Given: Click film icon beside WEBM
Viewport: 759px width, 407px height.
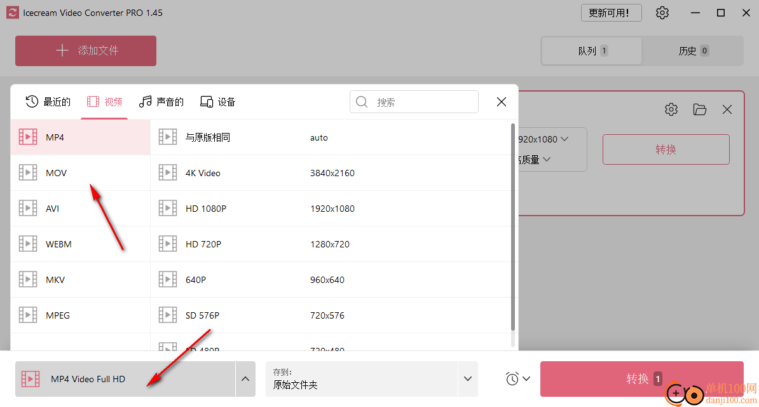Looking at the screenshot, I should 27,244.
